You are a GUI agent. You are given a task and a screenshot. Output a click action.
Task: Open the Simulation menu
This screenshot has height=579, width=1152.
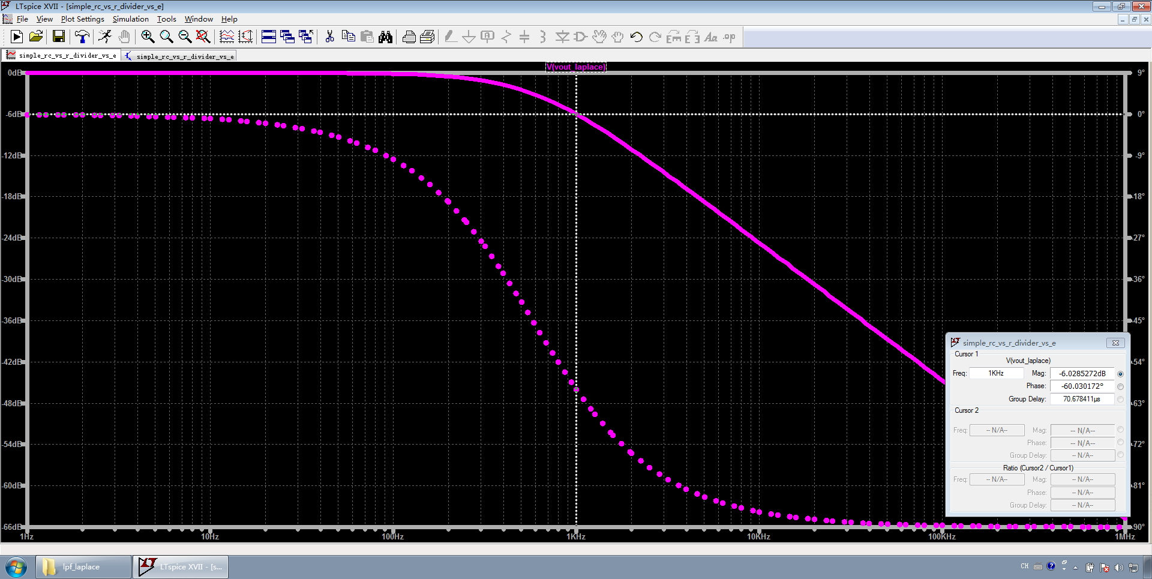130,19
